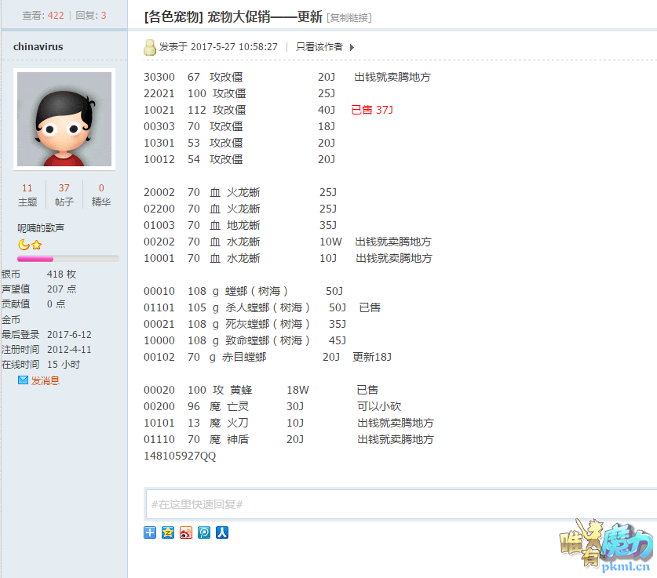View the user's 11 主题 threads

click(27, 194)
